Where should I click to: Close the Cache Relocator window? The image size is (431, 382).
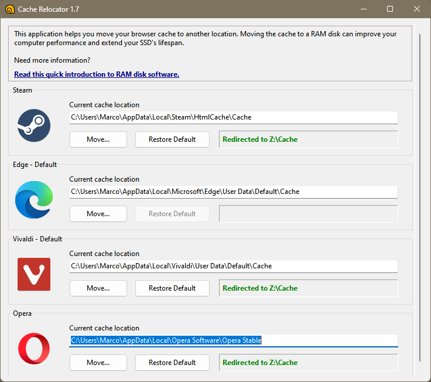417,9
